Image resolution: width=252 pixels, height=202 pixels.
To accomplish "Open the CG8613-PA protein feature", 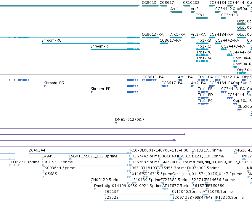I will 150,80.
